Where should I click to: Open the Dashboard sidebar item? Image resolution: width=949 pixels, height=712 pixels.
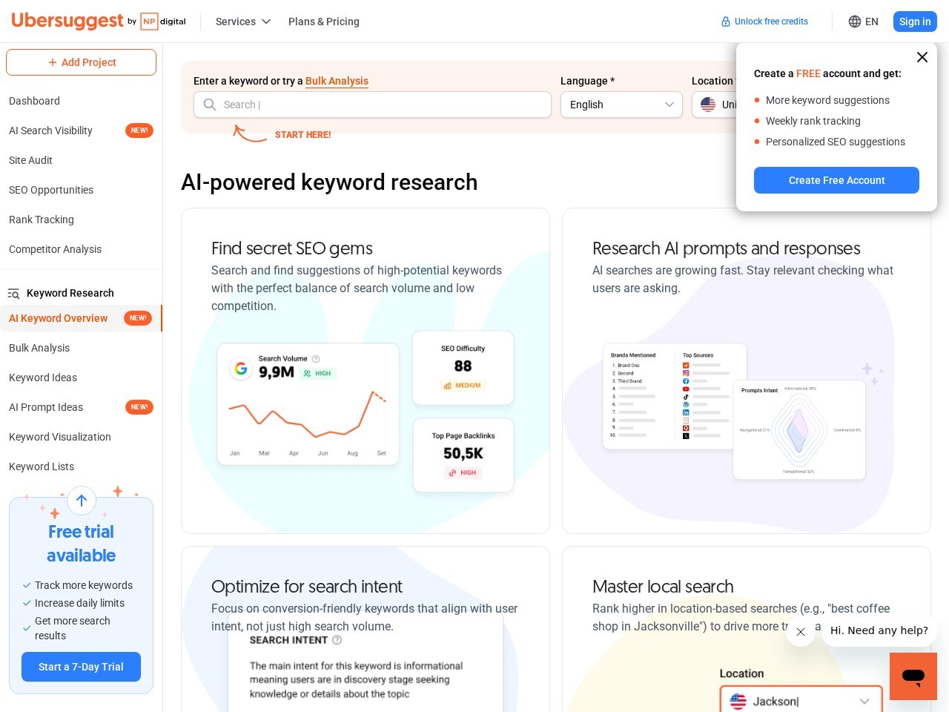click(x=34, y=101)
